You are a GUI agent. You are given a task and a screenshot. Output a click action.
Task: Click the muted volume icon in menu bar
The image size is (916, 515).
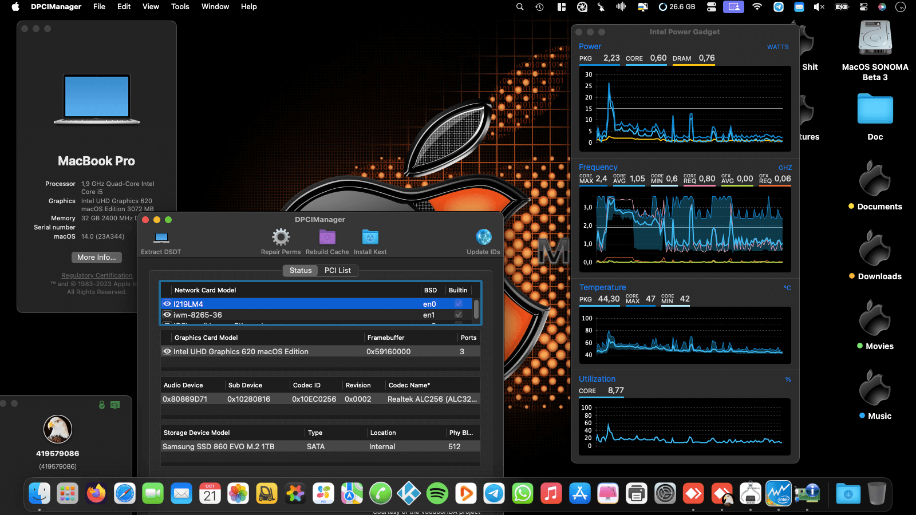819,7
